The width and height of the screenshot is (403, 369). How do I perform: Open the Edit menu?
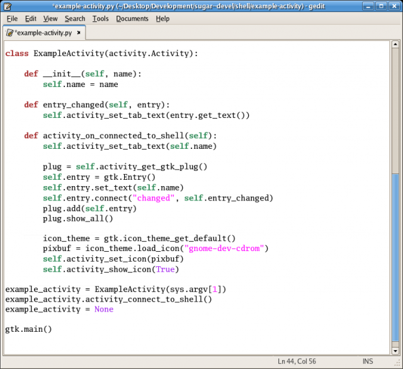(x=30, y=19)
